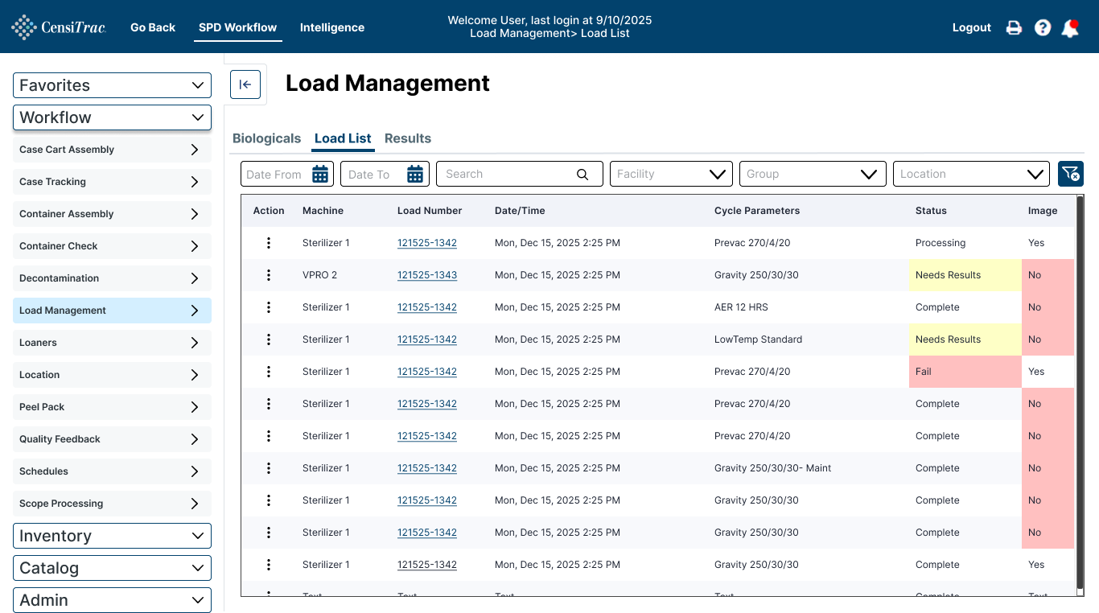
Task: Open the SPD Workflow menu
Action: (x=238, y=27)
